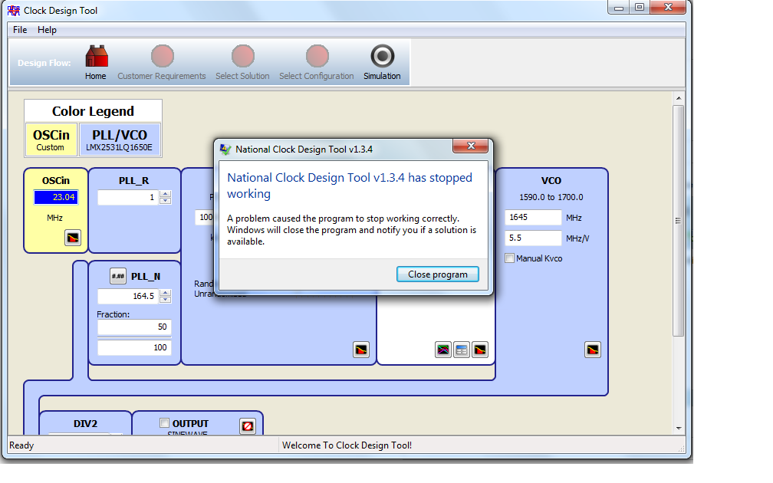Open the VCO phase noise plot icon
The height and width of the screenshot is (483, 773).
click(593, 350)
